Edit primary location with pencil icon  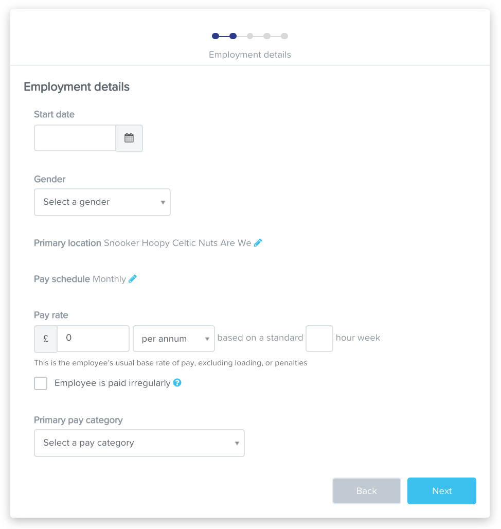click(x=258, y=243)
